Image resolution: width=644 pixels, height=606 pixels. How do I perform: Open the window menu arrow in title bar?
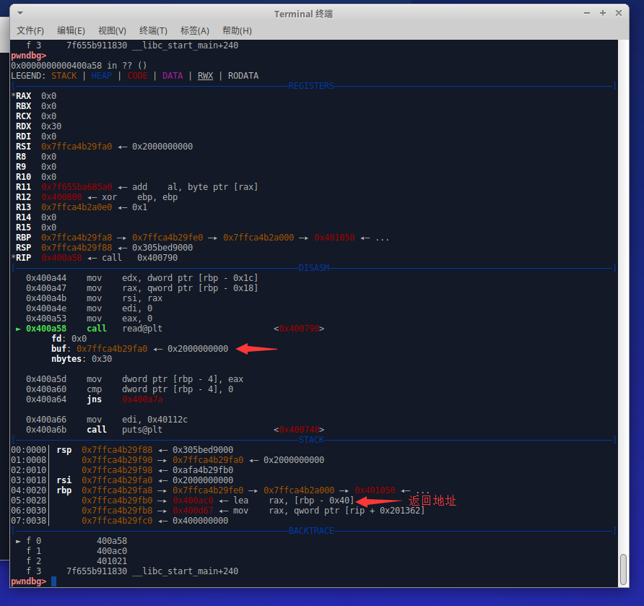(x=19, y=14)
